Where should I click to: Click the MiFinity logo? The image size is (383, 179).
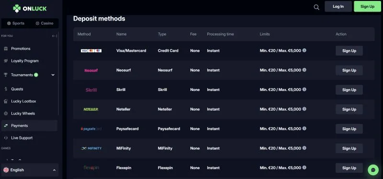(x=91, y=148)
